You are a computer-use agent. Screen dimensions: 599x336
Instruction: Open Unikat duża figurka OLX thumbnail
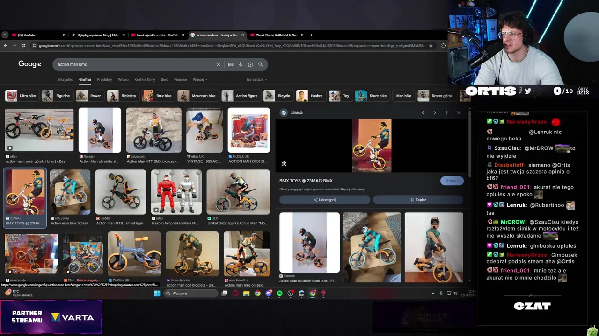click(x=238, y=192)
